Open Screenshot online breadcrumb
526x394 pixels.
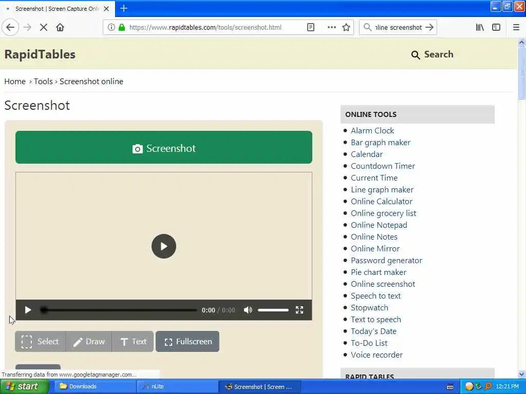coord(91,82)
